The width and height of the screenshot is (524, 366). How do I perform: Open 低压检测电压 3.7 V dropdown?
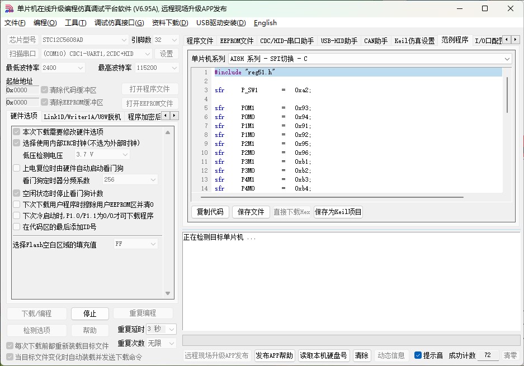(102, 154)
